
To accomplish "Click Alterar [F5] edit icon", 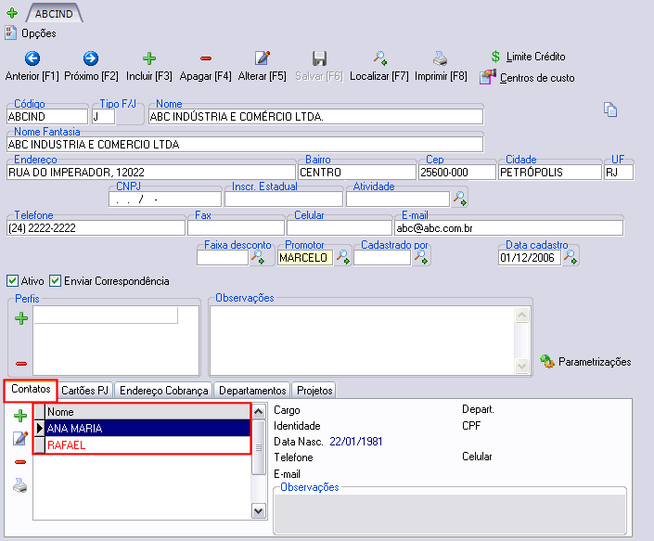I will coord(263,58).
